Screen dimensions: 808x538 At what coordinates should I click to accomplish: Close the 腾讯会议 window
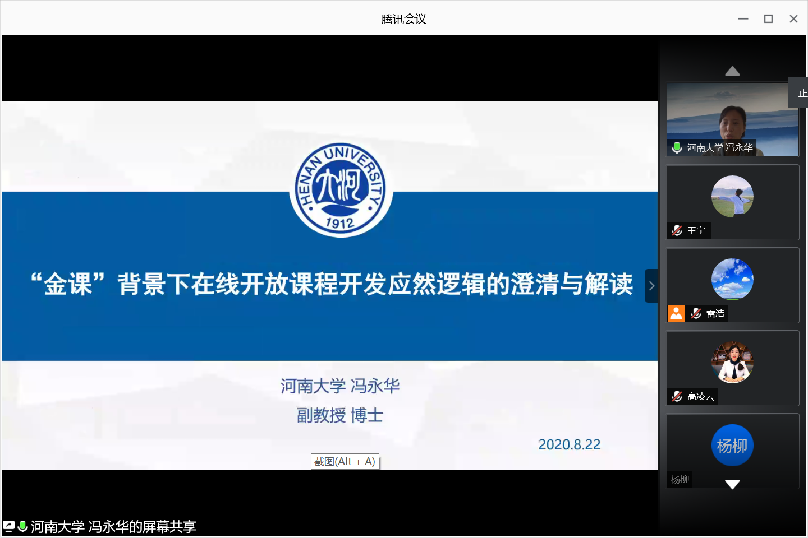coord(793,19)
